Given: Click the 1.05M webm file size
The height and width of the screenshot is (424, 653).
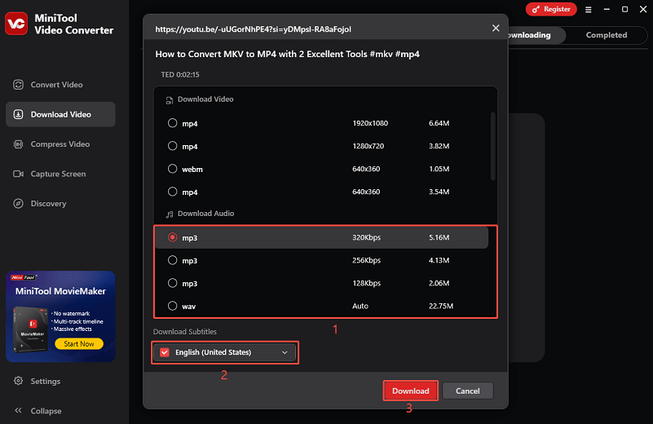Looking at the screenshot, I should point(439,169).
